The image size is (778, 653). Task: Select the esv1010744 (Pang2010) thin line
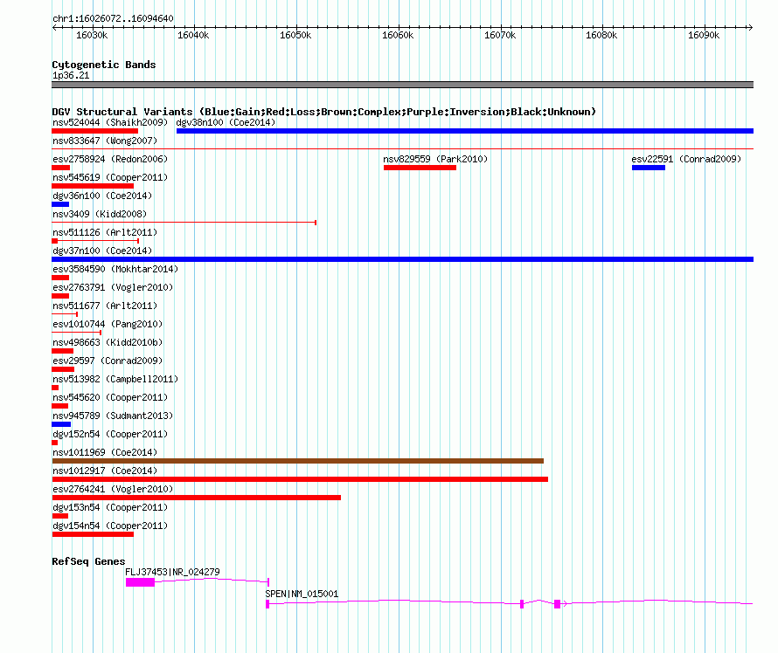click(x=76, y=333)
